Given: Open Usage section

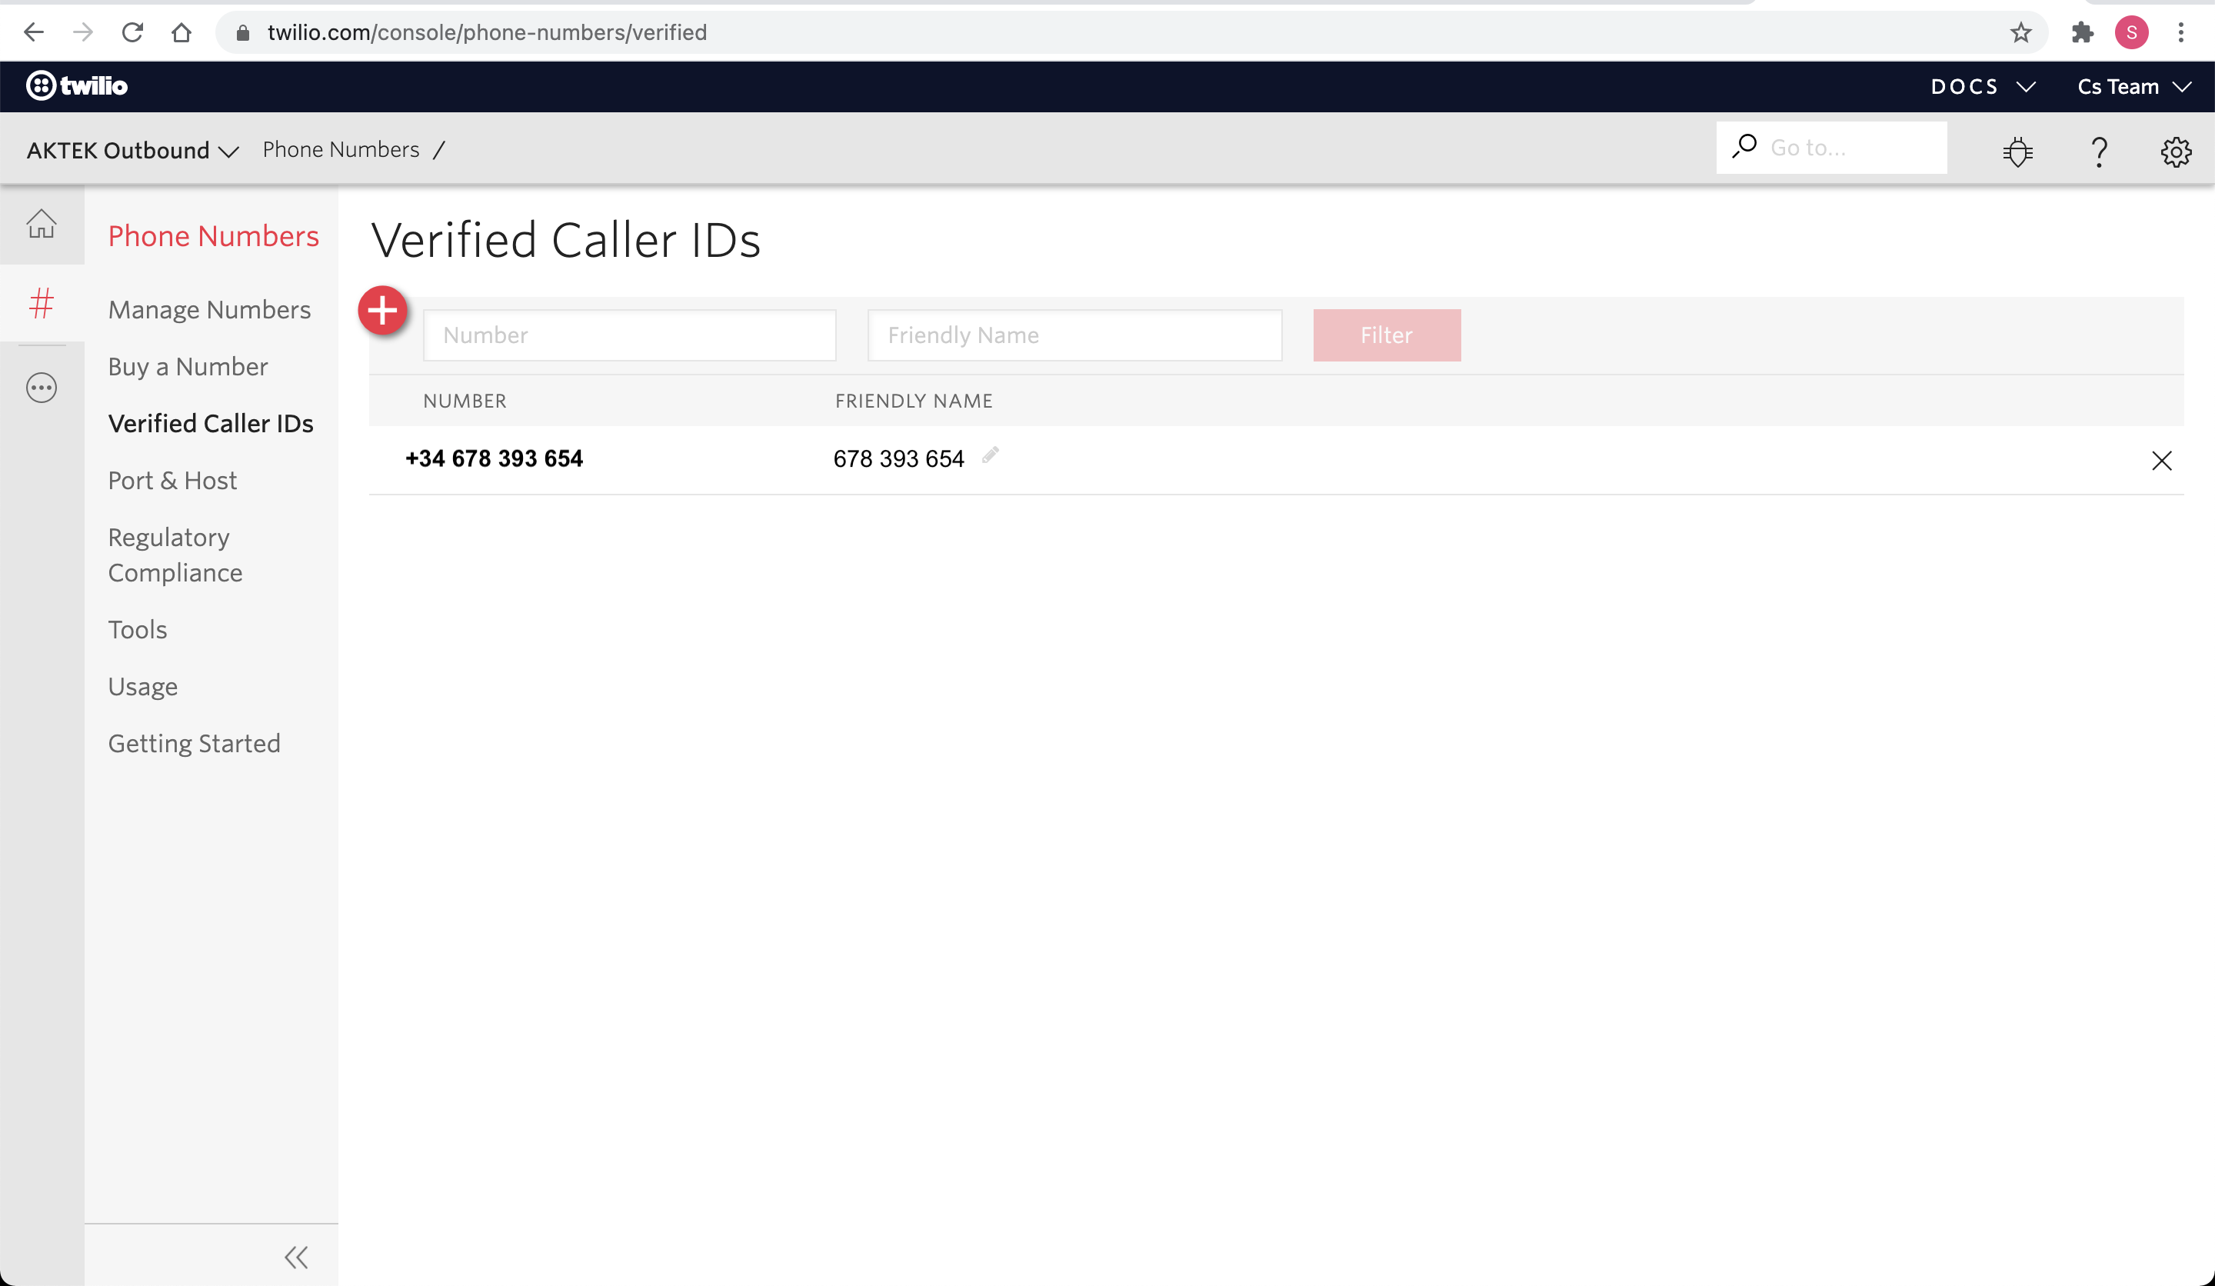Looking at the screenshot, I should [x=142, y=687].
